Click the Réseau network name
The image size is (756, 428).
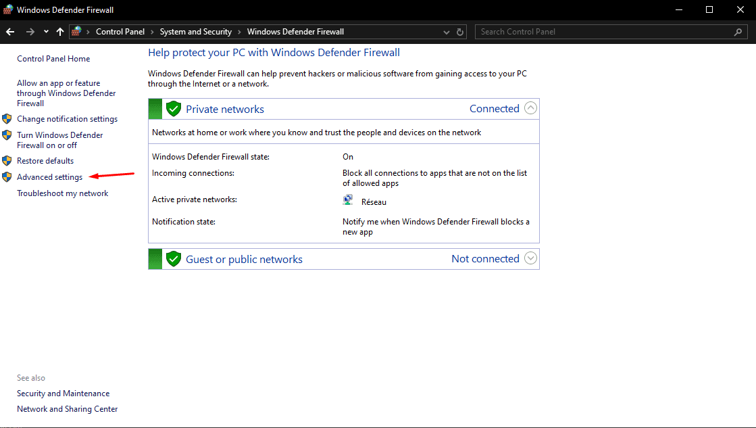click(x=374, y=202)
